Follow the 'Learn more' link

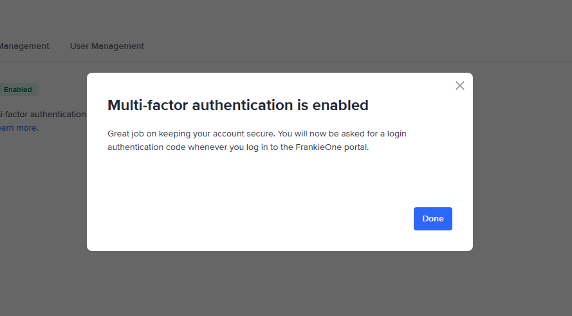click(18, 128)
